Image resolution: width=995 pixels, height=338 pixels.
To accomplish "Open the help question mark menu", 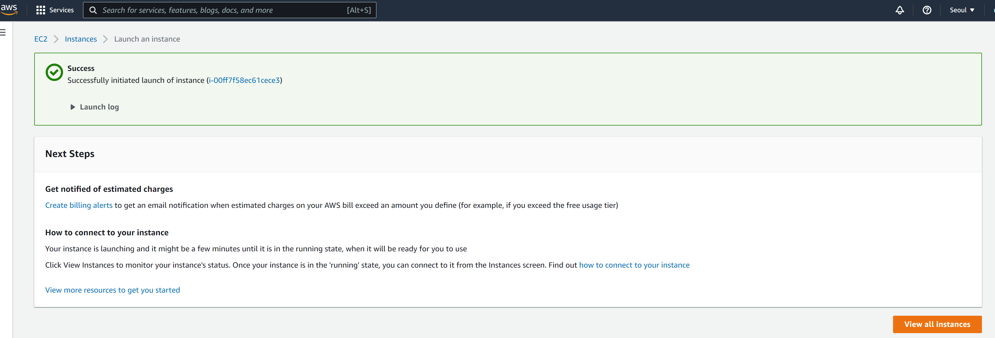I will pyautogui.click(x=927, y=10).
